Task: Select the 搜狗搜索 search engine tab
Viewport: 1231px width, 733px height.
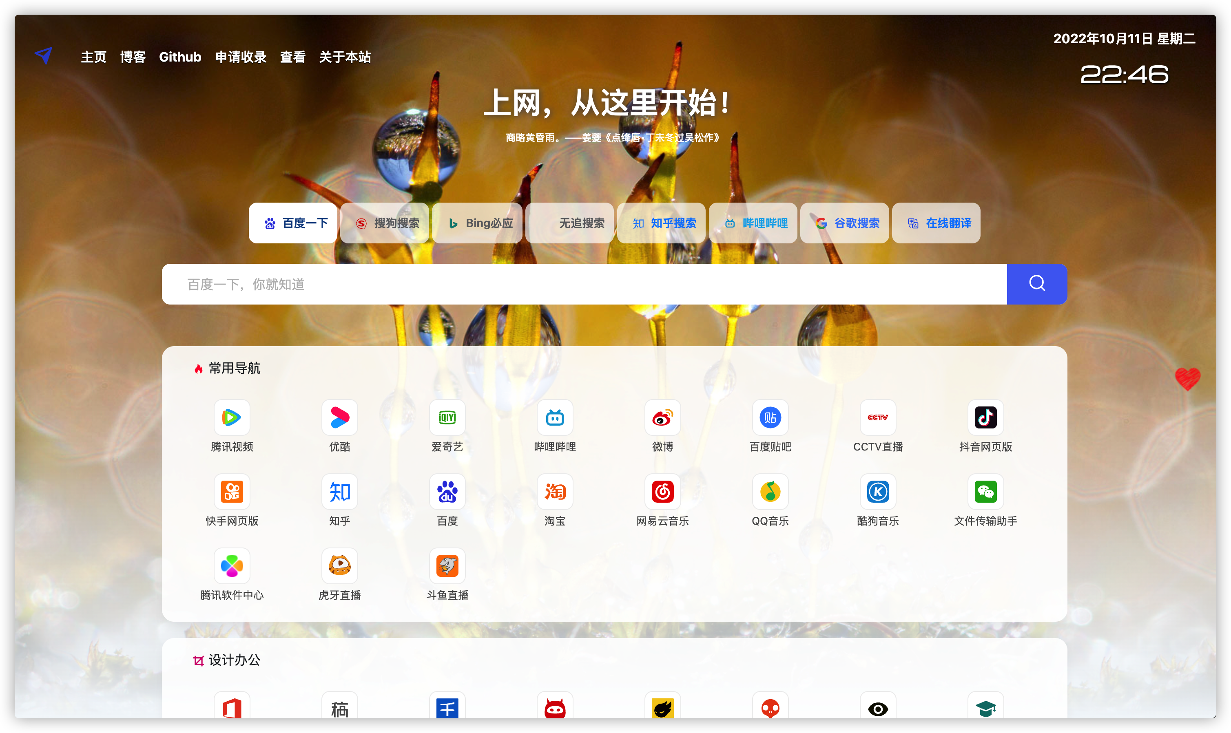Action: pos(385,223)
